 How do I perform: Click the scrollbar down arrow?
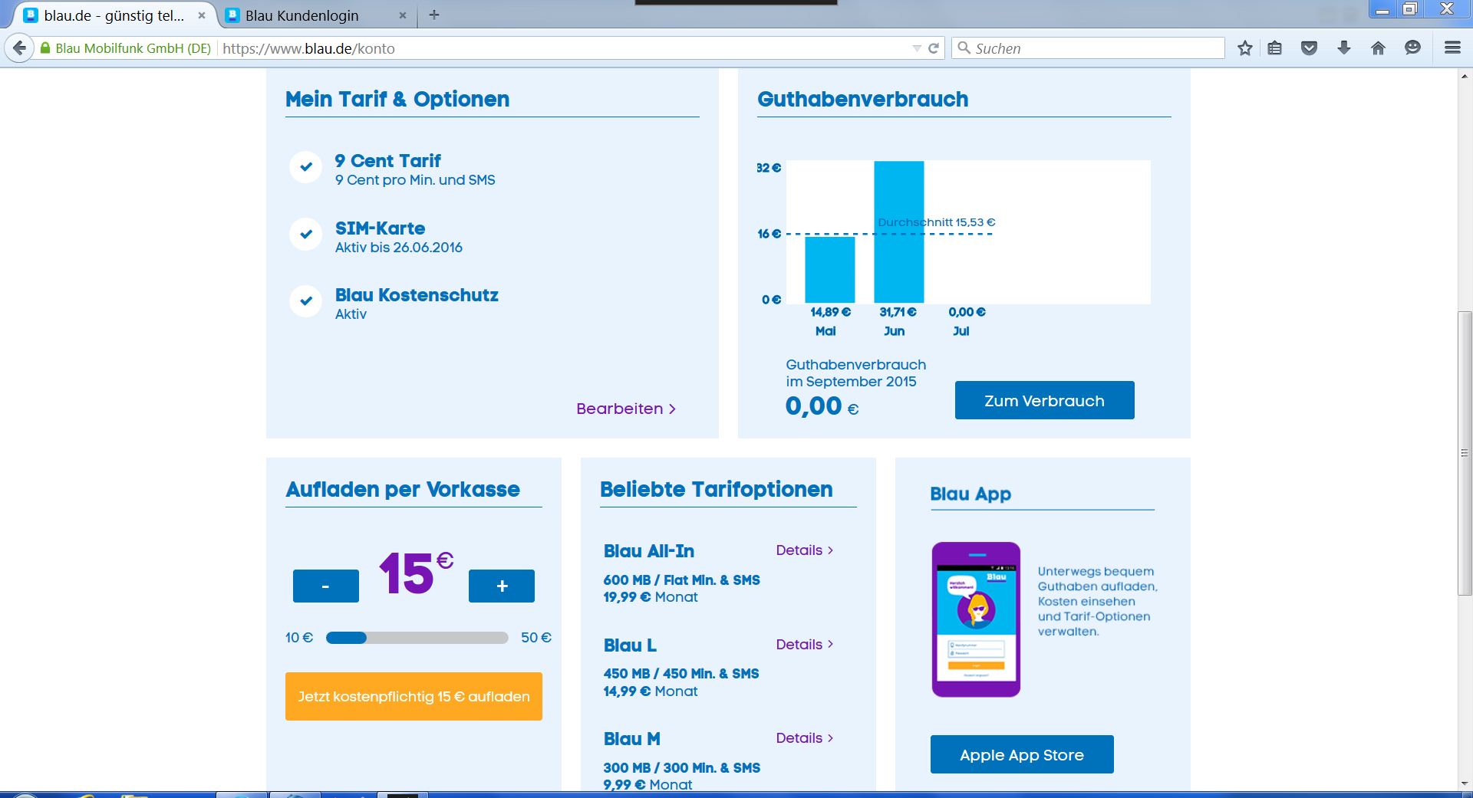pyautogui.click(x=1465, y=783)
